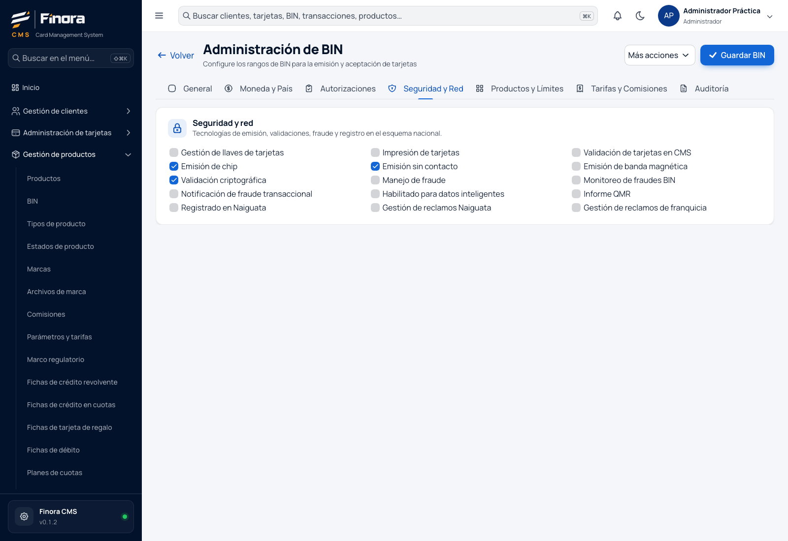Open the notifications bell
This screenshot has width=788, height=541.
point(618,16)
